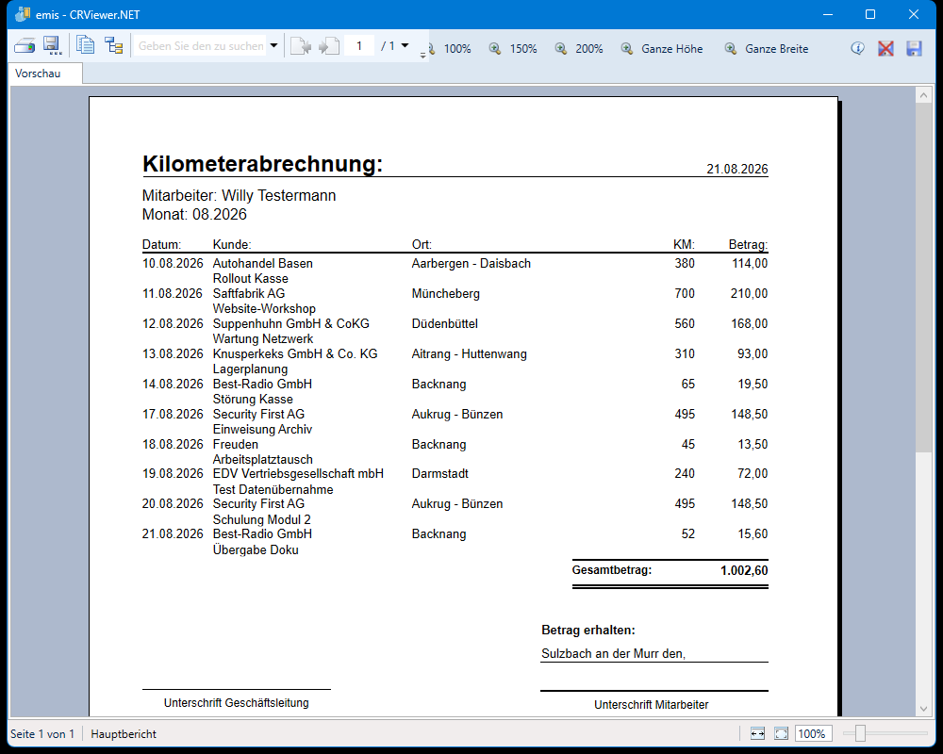The image size is (943, 754).
Task: Click the blue save disk icon
Action: coord(914,48)
